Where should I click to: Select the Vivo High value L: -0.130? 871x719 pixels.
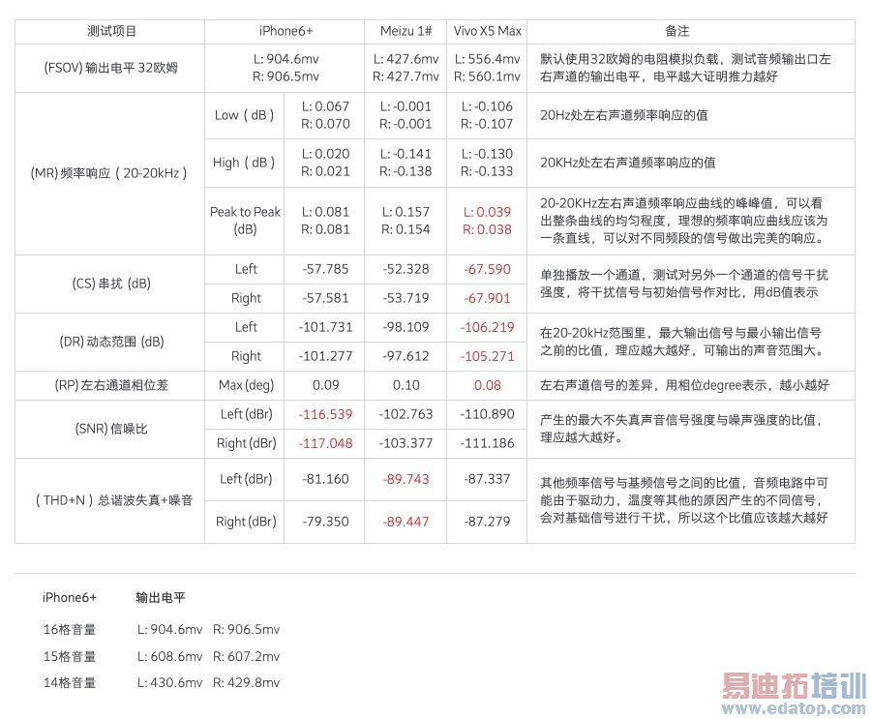[x=487, y=154]
